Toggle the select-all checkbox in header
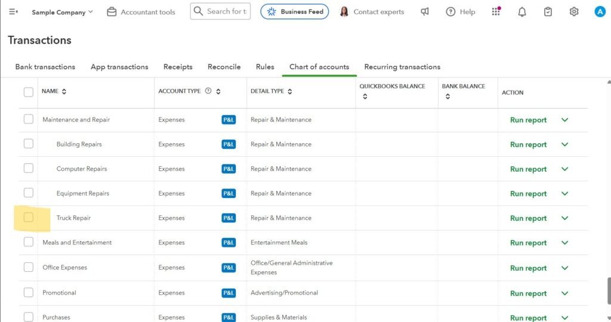The width and height of the screenshot is (611, 322). (29, 92)
